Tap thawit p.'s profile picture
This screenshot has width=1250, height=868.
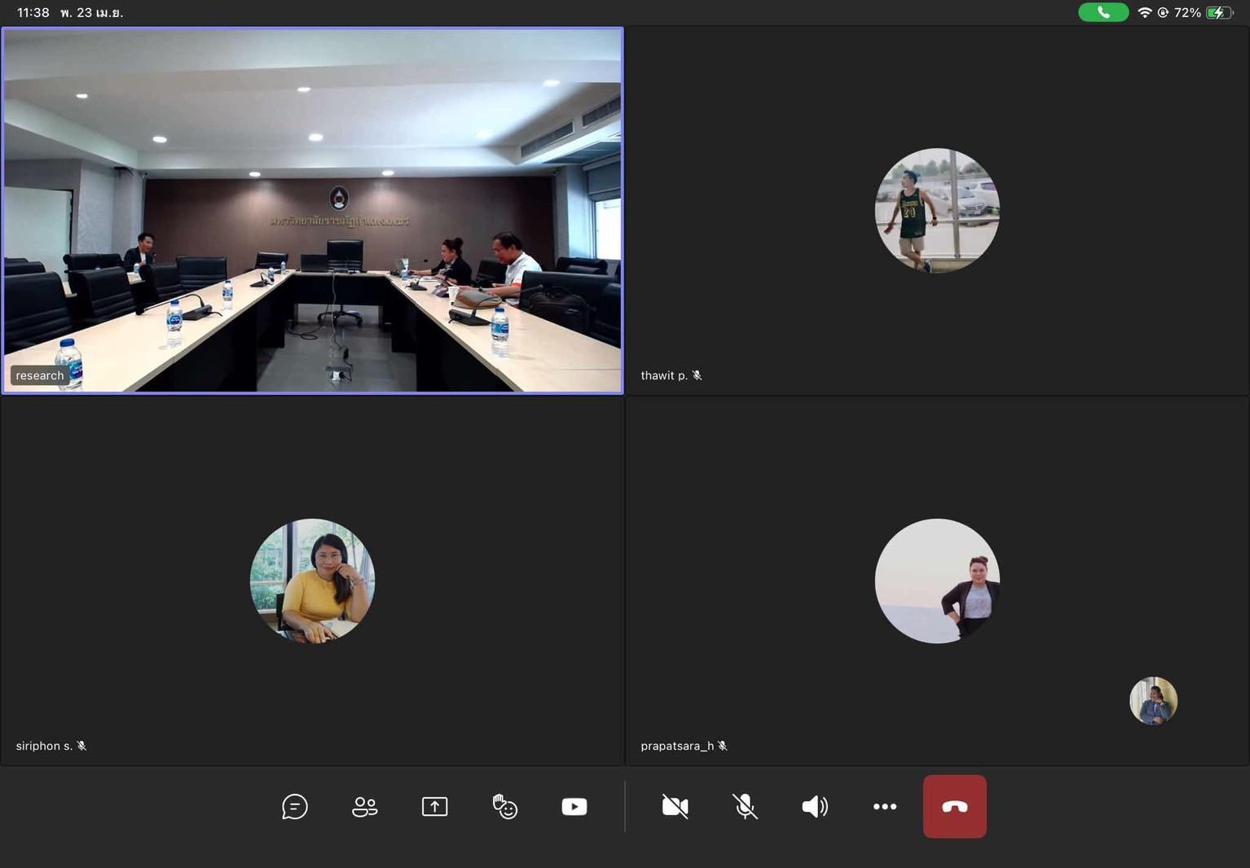pyautogui.click(x=937, y=210)
